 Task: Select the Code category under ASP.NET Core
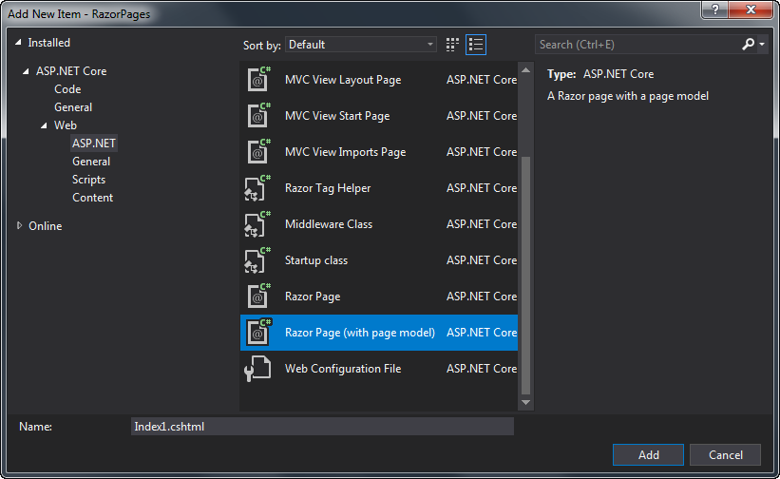tap(67, 89)
